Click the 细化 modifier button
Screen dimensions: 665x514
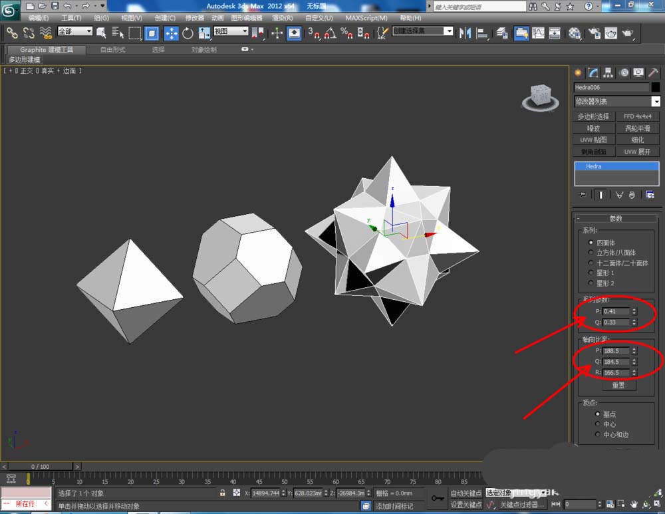[638, 140]
